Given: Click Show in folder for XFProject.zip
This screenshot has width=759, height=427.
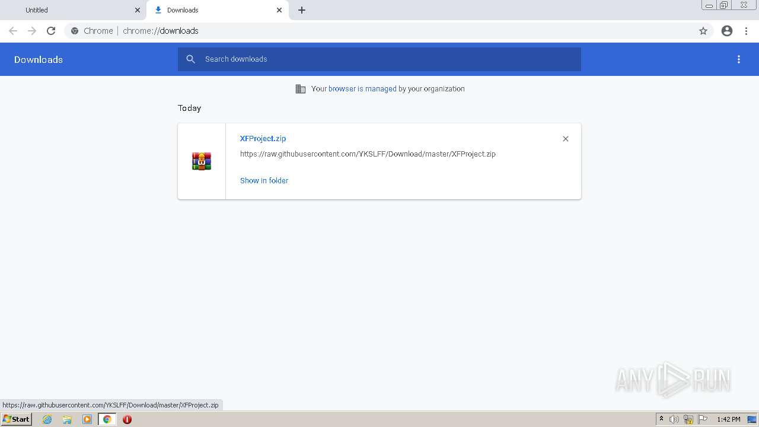Looking at the screenshot, I should click(264, 180).
